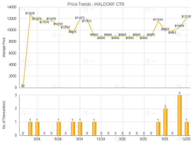Select the bar showing 2 transactions
This screenshot has width=192, height=143.
[165, 122]
